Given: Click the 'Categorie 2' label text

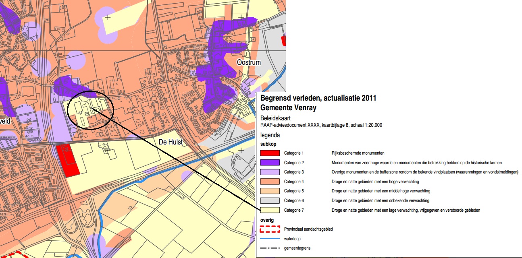Looking at the screenshot, I should [294, 163].
